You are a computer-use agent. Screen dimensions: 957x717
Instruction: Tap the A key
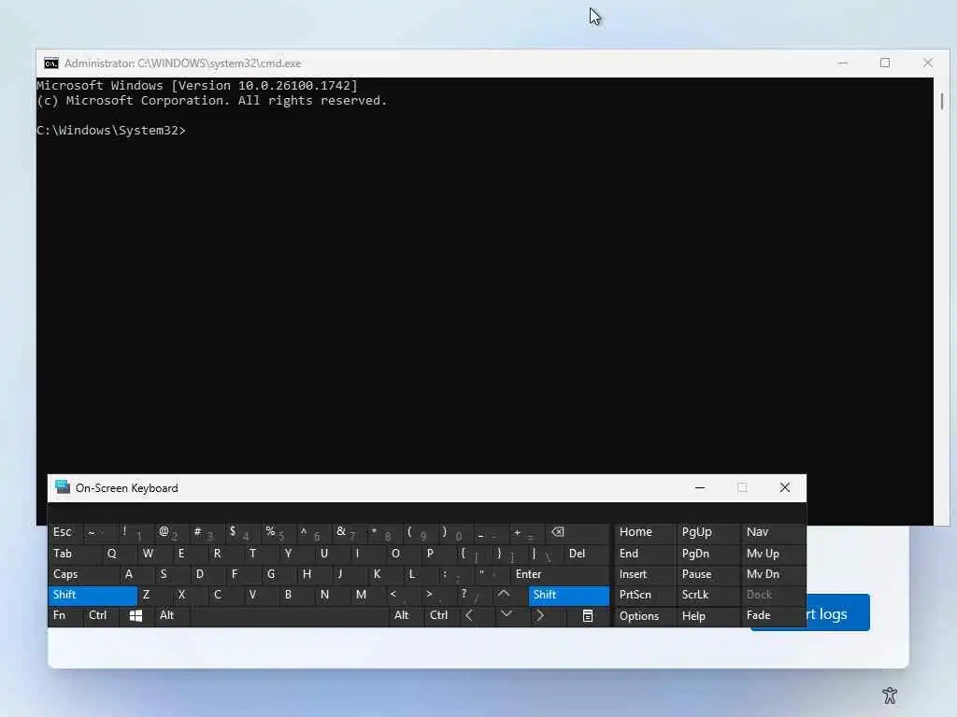[136, 574]
